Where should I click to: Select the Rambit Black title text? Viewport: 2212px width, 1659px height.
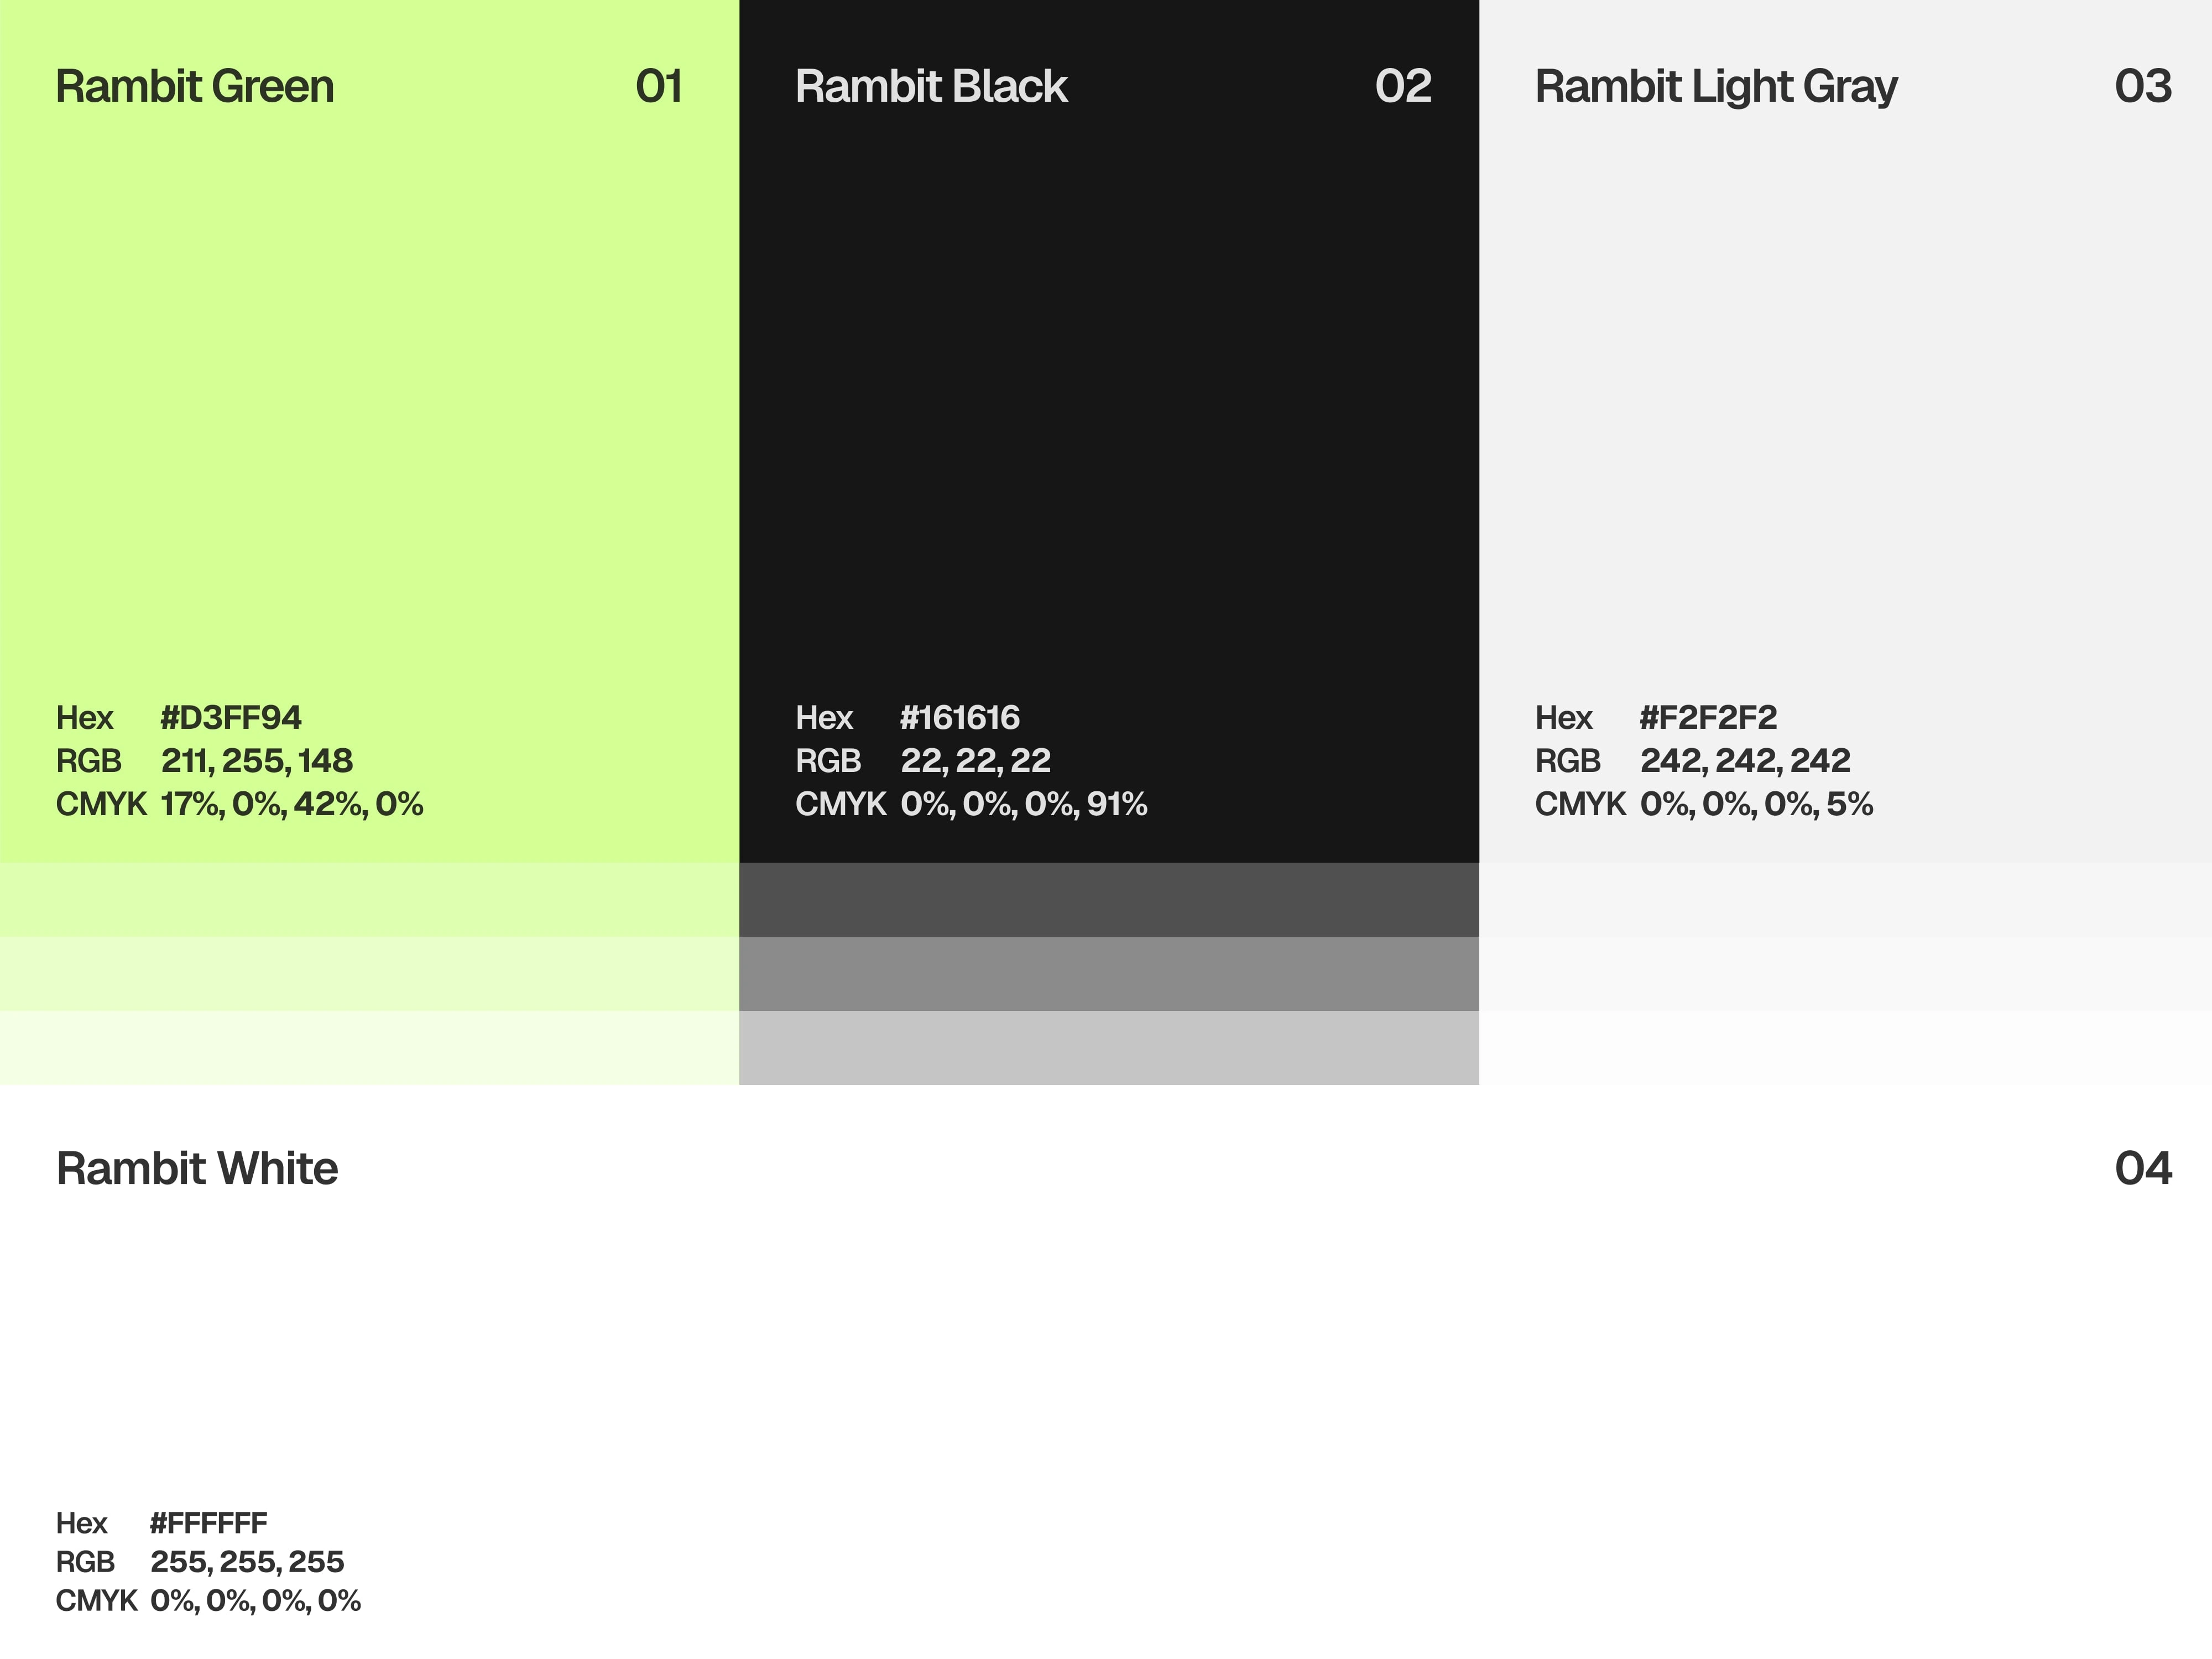(x=931, y=87)
